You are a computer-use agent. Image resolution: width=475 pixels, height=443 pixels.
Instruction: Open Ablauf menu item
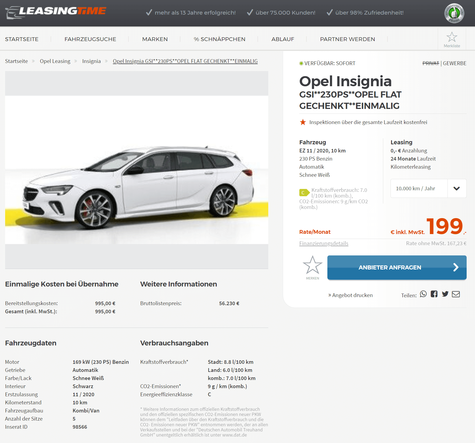click(x=283, y=39)
